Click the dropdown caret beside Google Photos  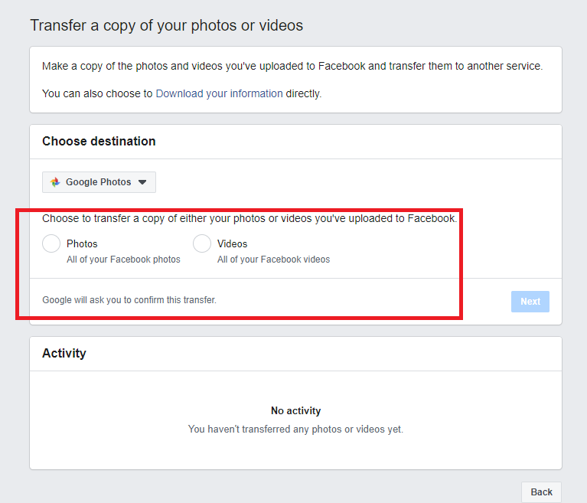143,182
